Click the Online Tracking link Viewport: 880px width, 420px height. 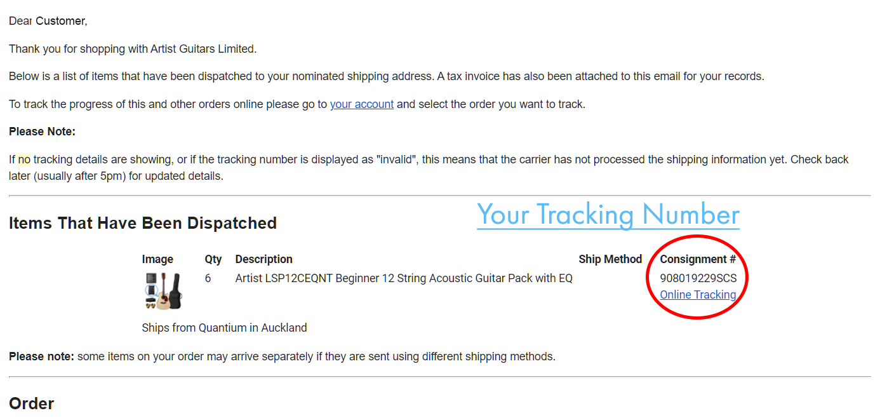point(698,295)
